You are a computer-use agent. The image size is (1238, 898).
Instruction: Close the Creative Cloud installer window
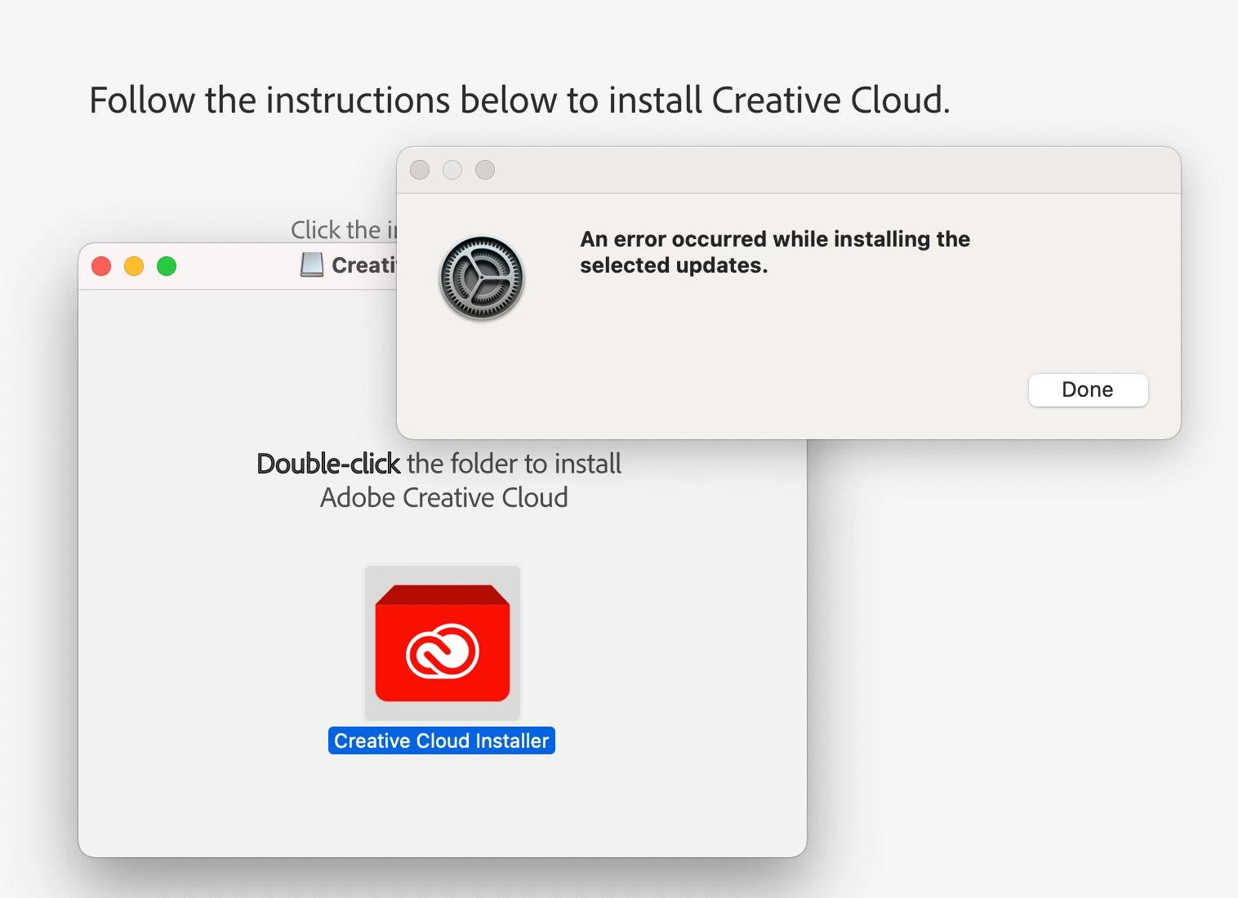[101, 266]
